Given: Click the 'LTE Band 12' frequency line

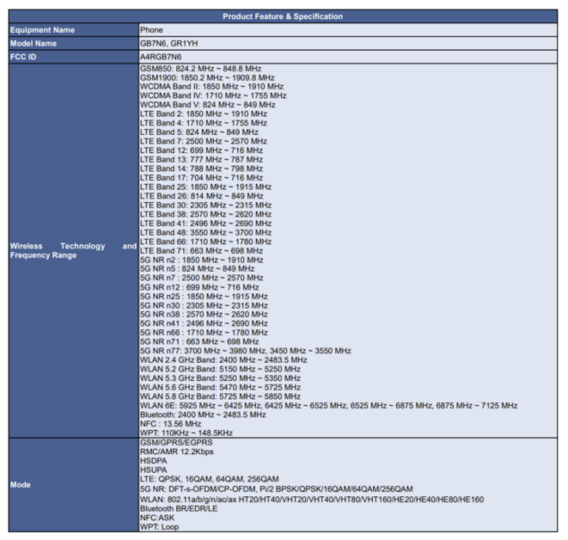Looking at the screenshot, I should tap(201, 150).
